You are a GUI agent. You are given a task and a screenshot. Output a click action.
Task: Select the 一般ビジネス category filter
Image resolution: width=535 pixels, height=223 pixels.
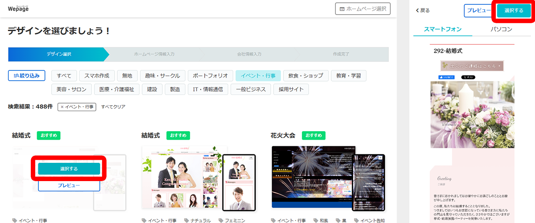(251, 89)
